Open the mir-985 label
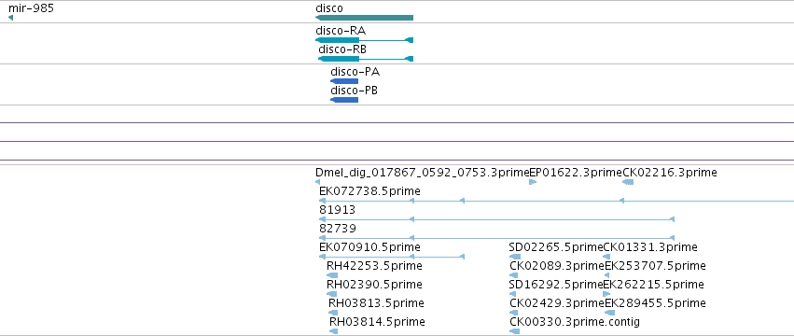Image resolution: width=794 pixels, height=336 pixels. point(32,8)
